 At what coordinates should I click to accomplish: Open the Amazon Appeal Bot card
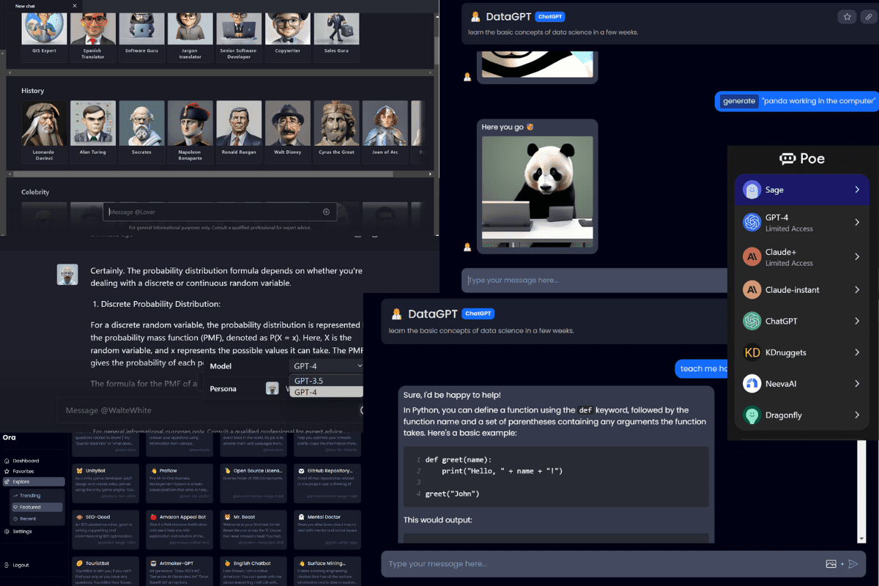(180, 530)
